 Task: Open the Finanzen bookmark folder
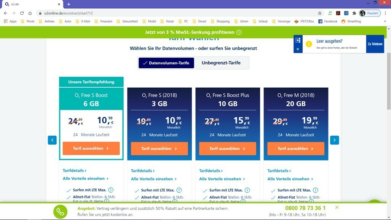pyautogui.click(x=104, y=21)
